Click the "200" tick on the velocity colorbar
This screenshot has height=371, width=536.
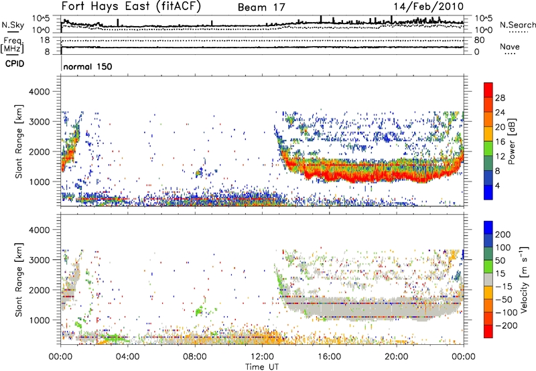(x=503, y=234)
